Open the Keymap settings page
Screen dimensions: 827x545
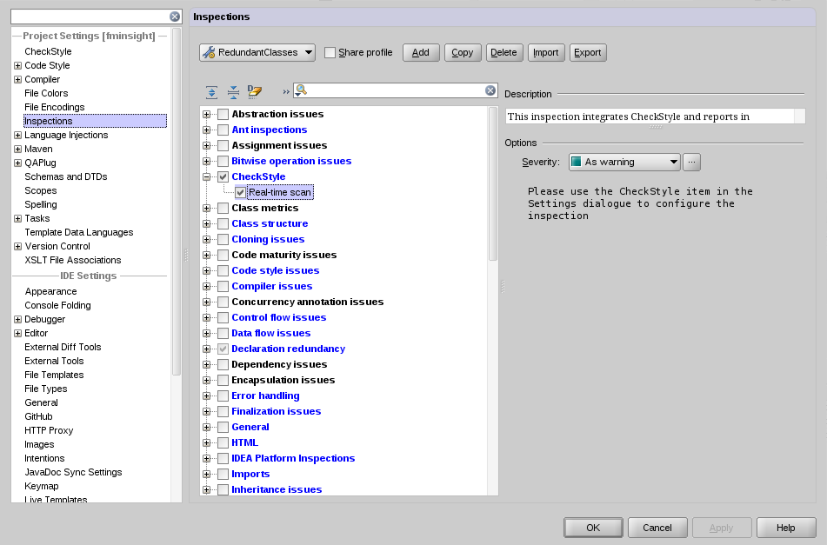[x=42, y=486]
